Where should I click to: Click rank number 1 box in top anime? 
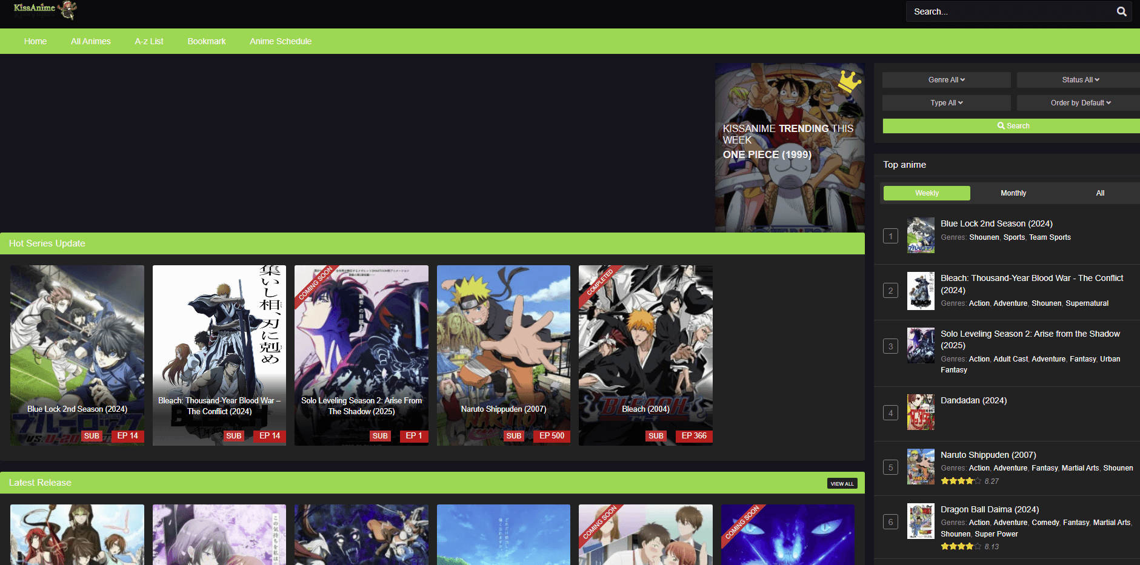(890, 236)
